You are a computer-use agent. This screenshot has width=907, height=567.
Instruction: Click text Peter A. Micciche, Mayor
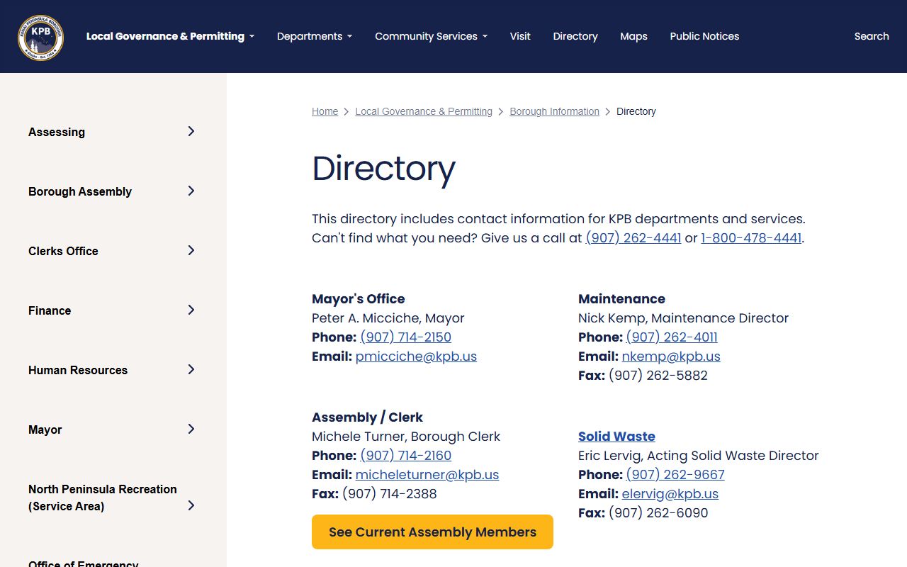pyautogui.click(x=388, y=318)
